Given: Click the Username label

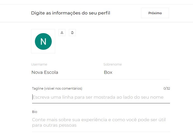Looking at the screenshot, I should click(x=39, y=64).
